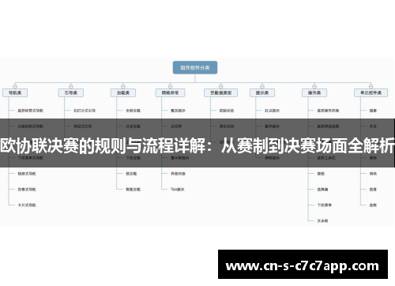Viewport: 395px width, 286px height.
Task: Select the 引导类 category node
Action: pos(71,92)
